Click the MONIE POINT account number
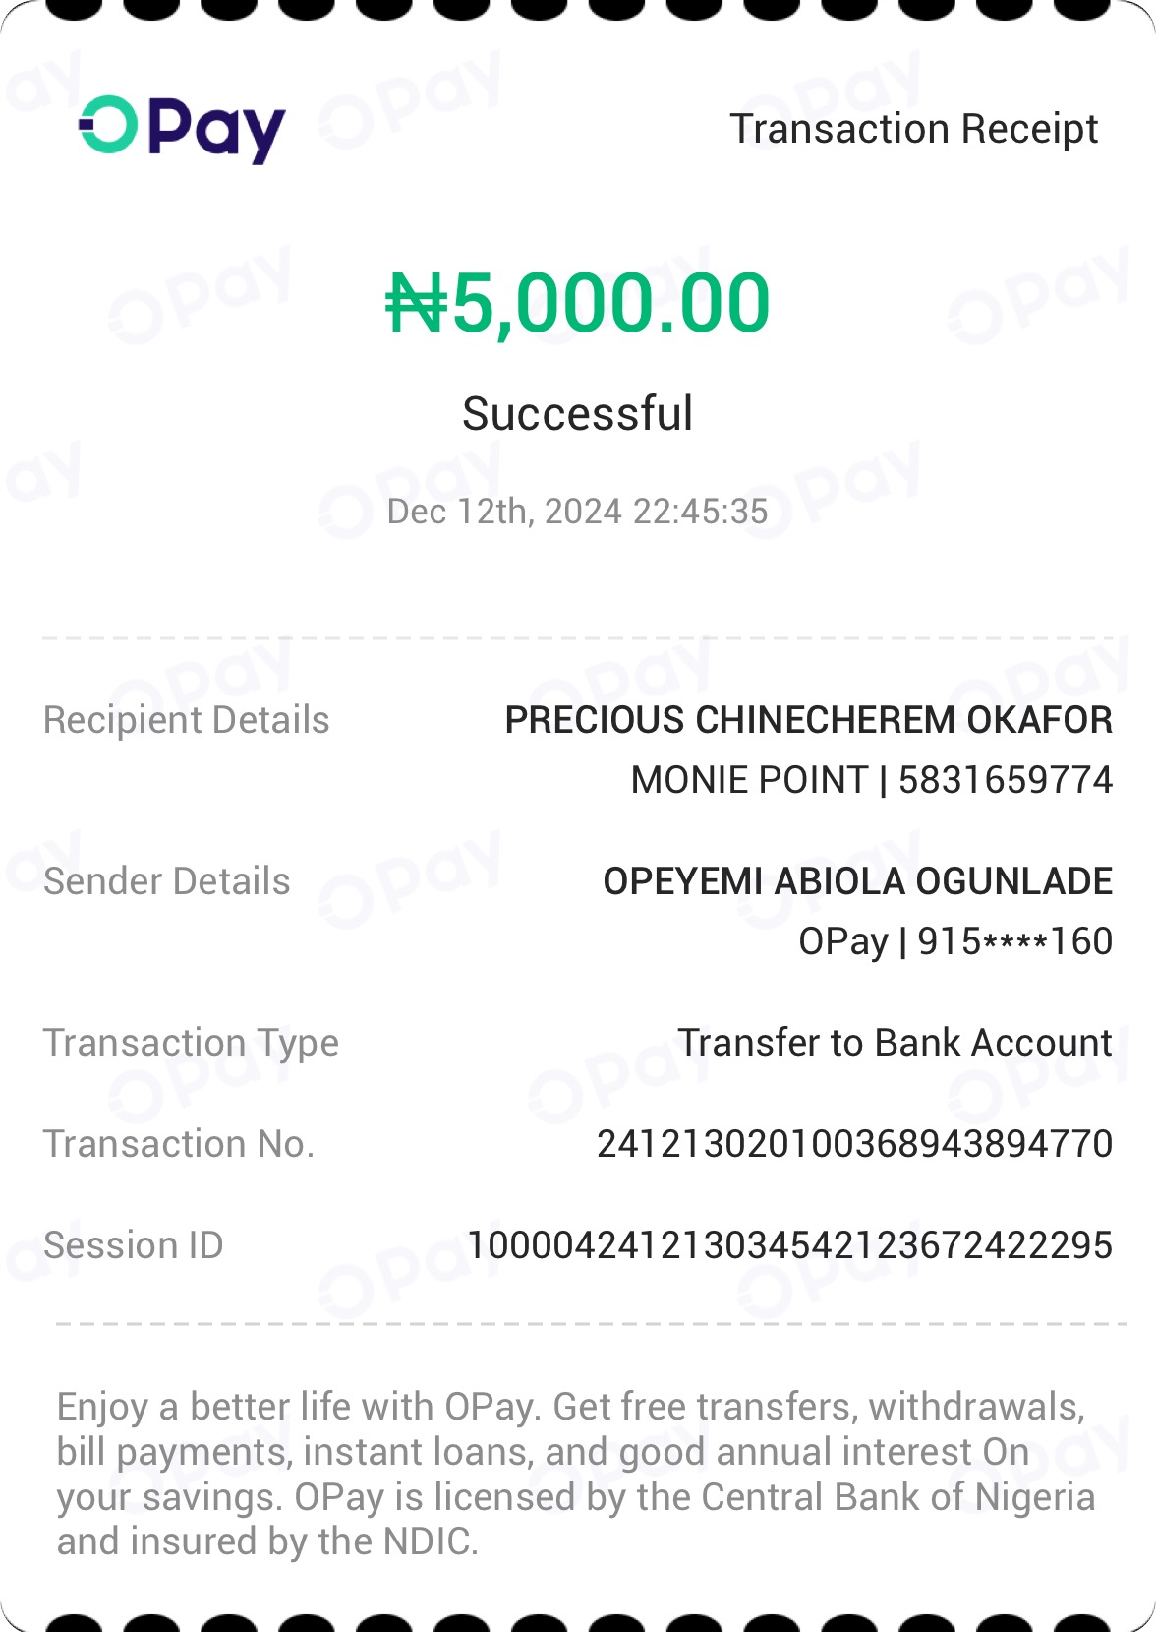Viewport: 1156px width, 1632px height. (x=1005, y=780)
